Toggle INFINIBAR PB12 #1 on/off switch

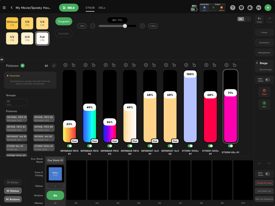[x=69, y=146]
